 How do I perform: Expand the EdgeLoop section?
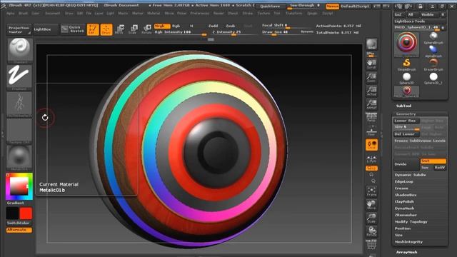(x=403, y=181)
